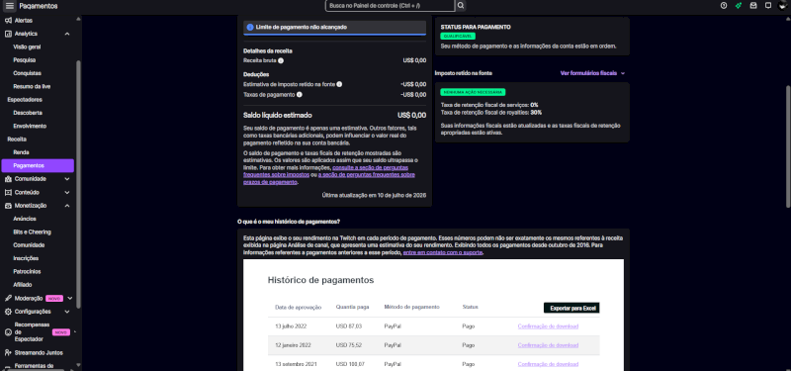Open the whispers chat icon
Viewport: 791px width, 371px height.
[768, 6]
